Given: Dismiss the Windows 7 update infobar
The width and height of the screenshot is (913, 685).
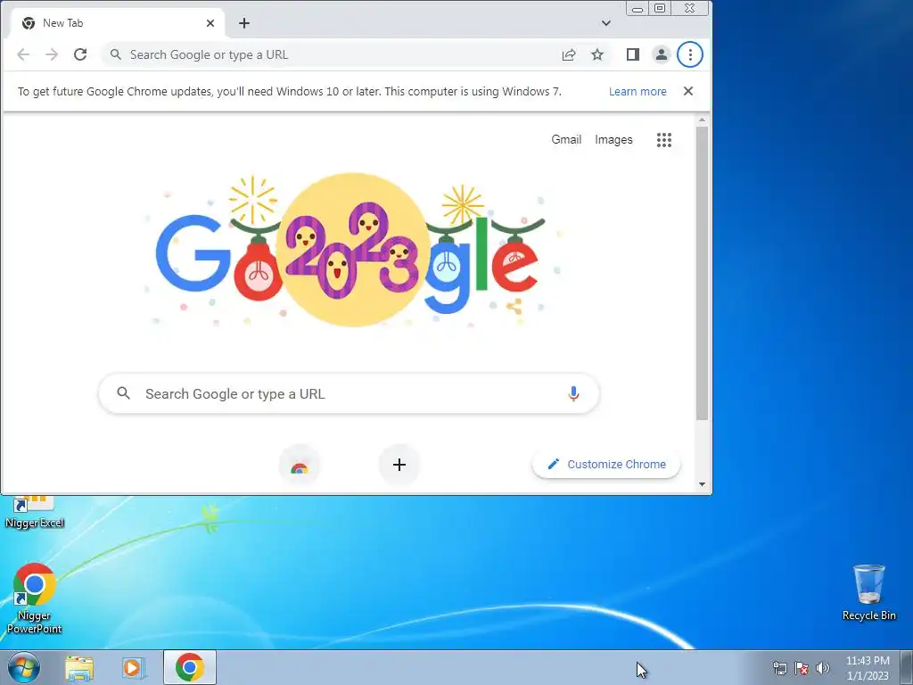Looking at the screenshot, I should pyautogui.click(x=688, y=91).
